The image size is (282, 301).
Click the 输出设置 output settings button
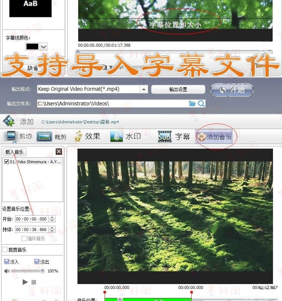point(178,90)
